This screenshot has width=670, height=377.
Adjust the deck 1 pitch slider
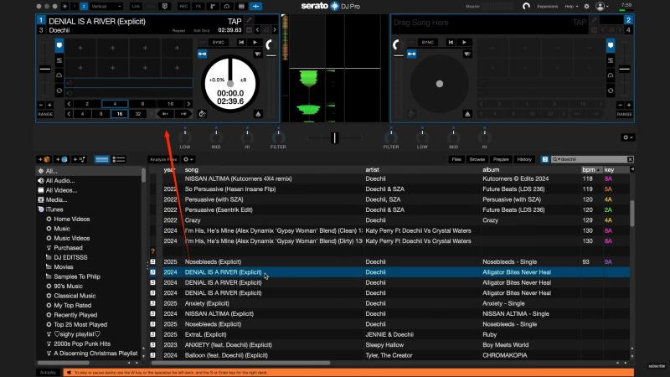45,69
